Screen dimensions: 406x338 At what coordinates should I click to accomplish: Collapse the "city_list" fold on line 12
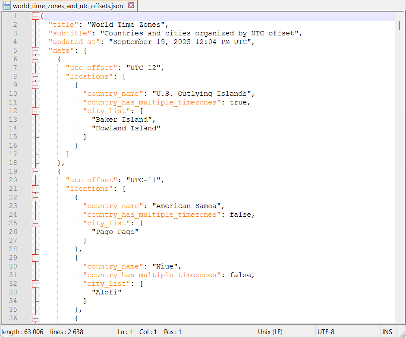(35, 111)
